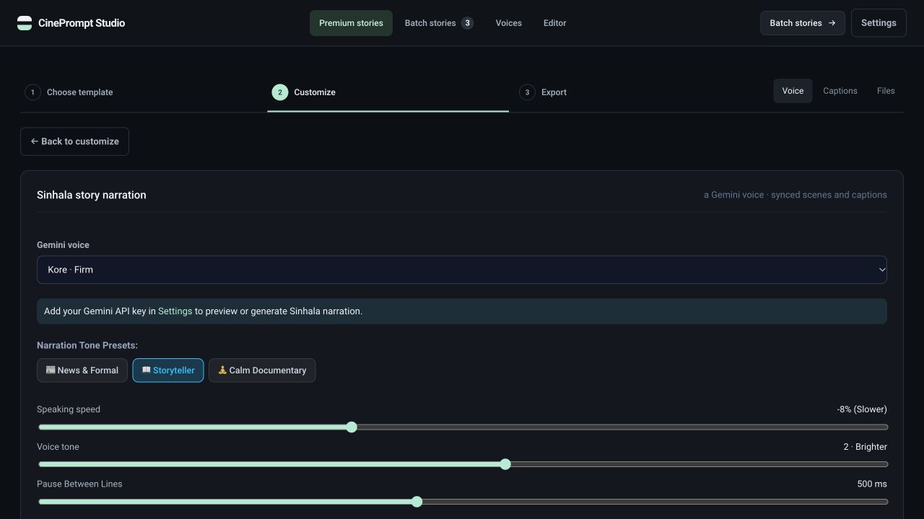The image size is (924, 519).
Task: Follow the Settings link in API key notice
Action: 175,311
